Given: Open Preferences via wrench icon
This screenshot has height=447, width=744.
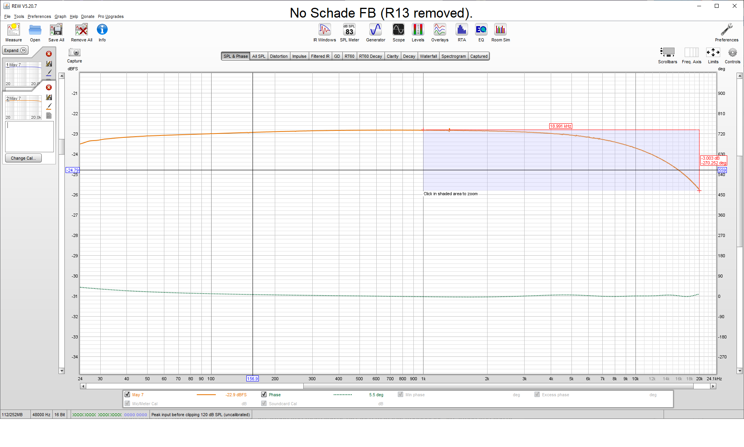Looking at the screenshot, I should coord(726,30).
